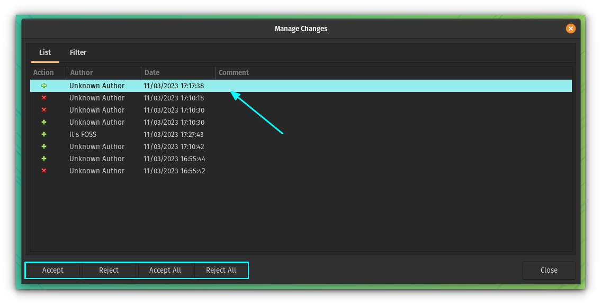Sort the list by the Author column
The width and height of the screenshot is (601, 306).
pyautogui.click(x=81, y=72)
